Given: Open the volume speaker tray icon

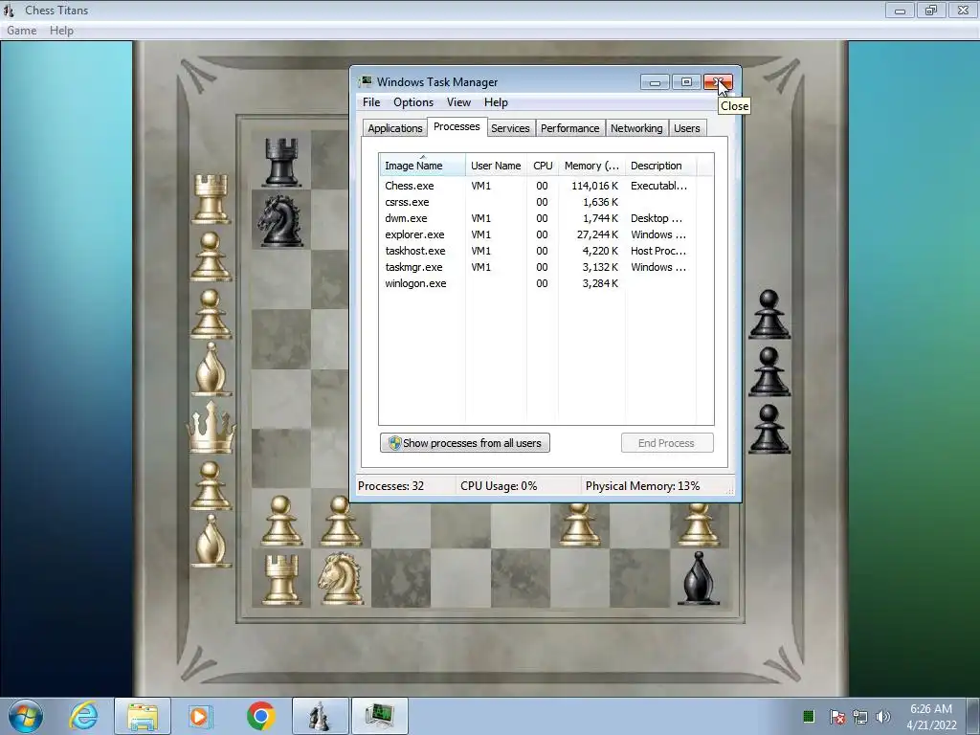Looking at the screenshot, I should coord(882,716).
